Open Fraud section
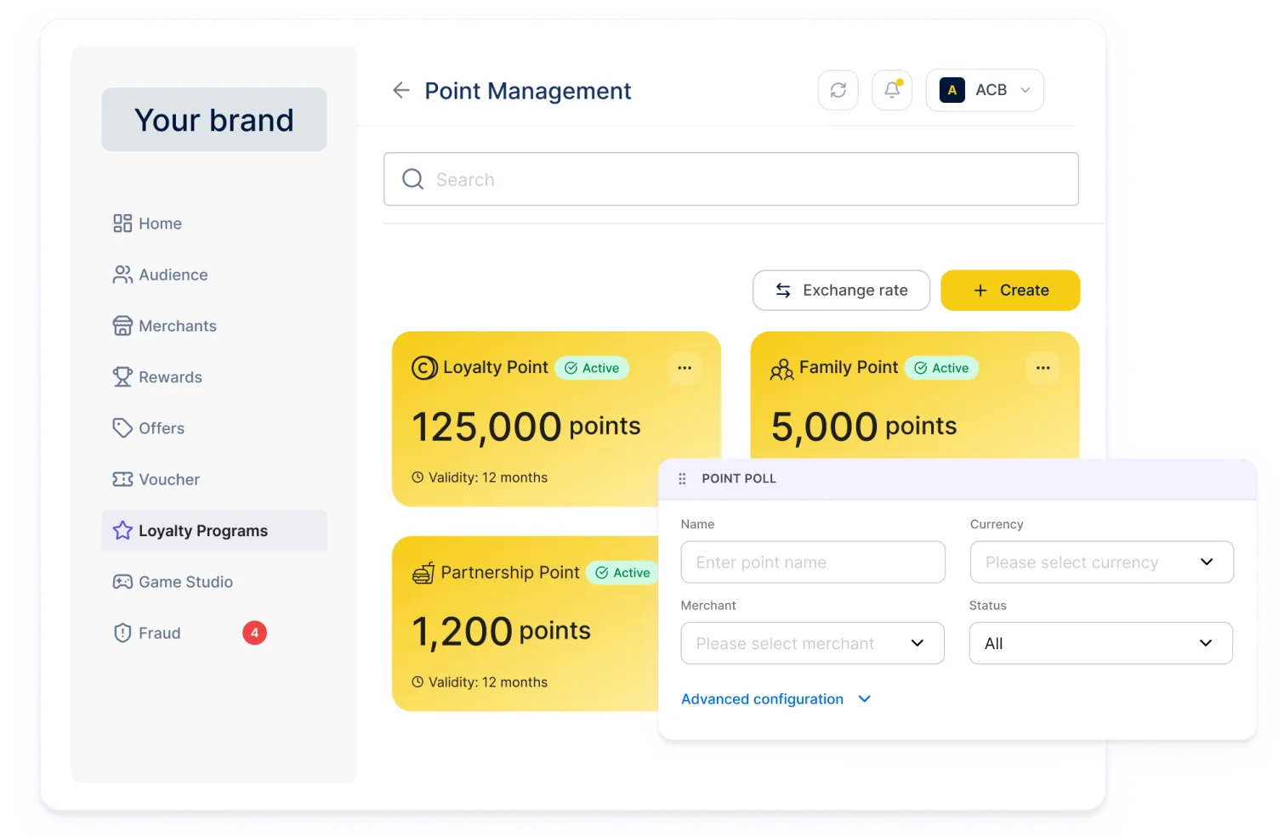This screenshot has height=836, width=1284. (214, 633)
